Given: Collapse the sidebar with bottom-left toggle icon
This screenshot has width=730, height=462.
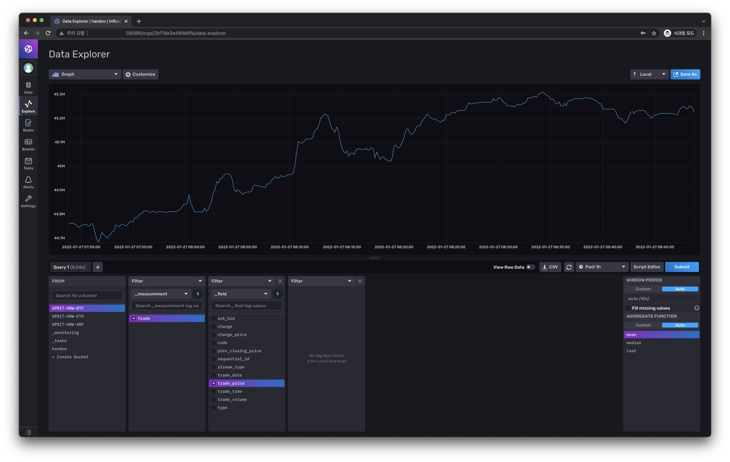Looking at the screenshot, I should pyautogui.click(x=28, y=432).
